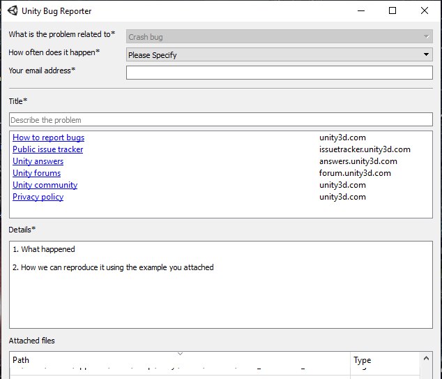Viewport: 442px width, 379px height.
Task: Close the Unity Bug Reporter window
Action: coord(425,10)
